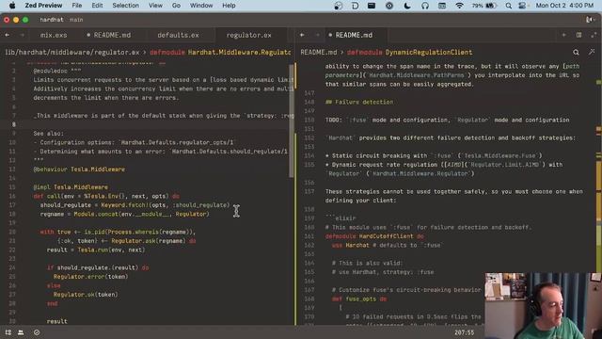
Task: Open the Go menu
Action: [x=176, y=6]
